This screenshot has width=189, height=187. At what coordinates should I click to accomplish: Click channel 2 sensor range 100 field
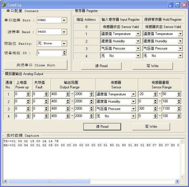(169, 102)
